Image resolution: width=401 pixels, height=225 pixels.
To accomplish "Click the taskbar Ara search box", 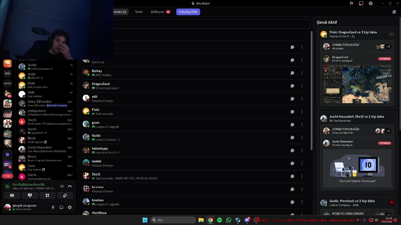I will pyautogui.click(x=173, y=220).
